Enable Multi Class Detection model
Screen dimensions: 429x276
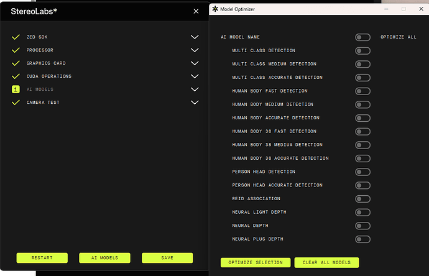pos(363,50)
